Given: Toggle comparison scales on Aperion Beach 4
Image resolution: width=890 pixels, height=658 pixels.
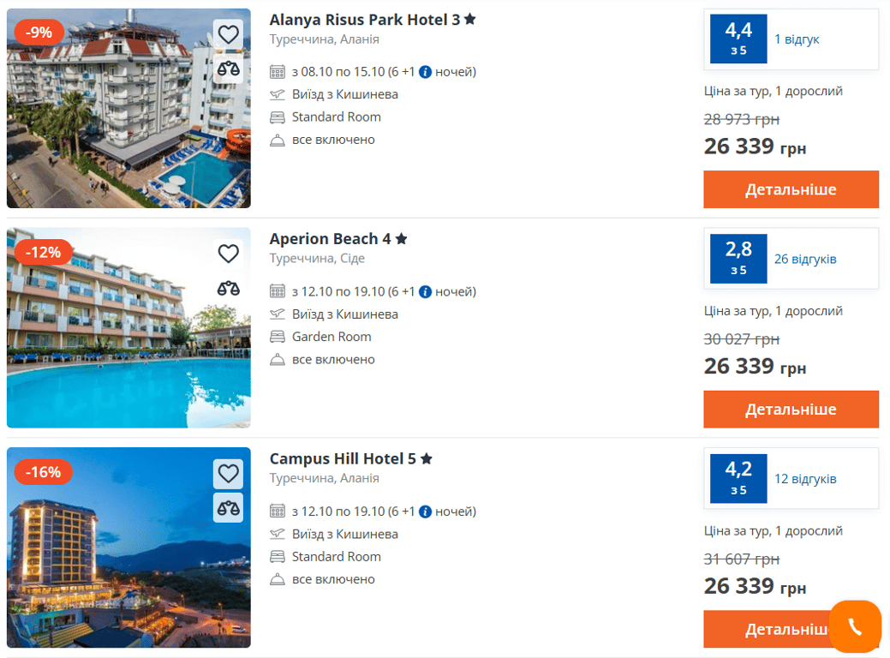Looking at the screenshot, I should point(228,289).
